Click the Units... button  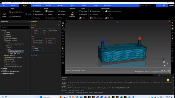[44, 33]
